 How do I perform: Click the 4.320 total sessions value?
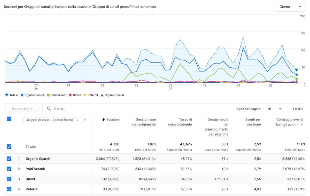click(115, 144)
